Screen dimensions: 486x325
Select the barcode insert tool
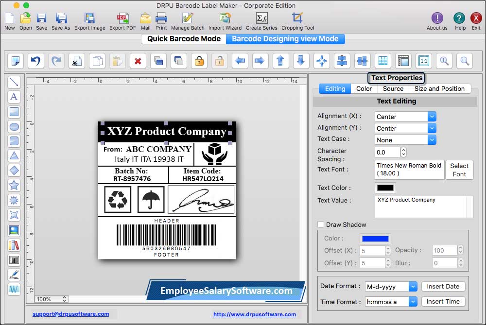pos(14,259)
